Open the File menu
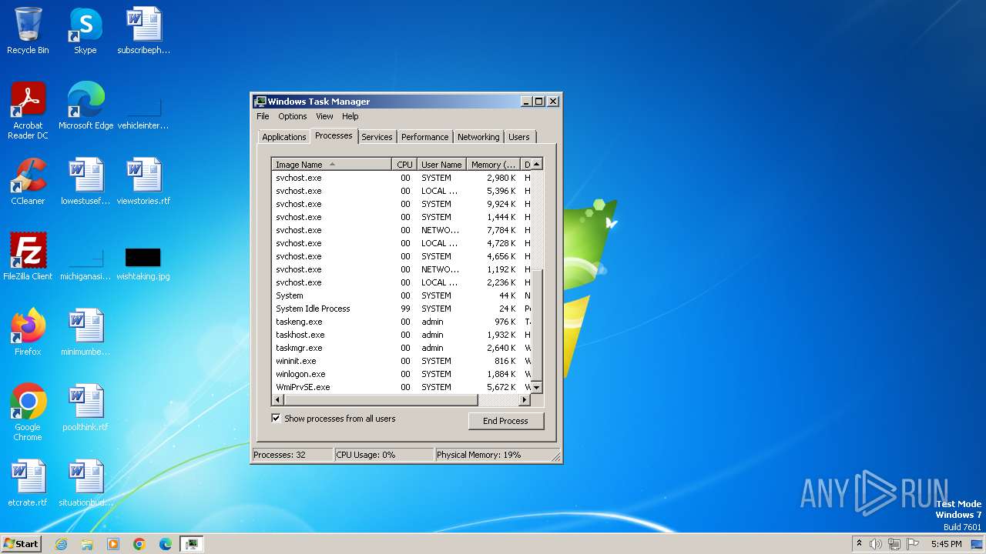 [263, 116]
